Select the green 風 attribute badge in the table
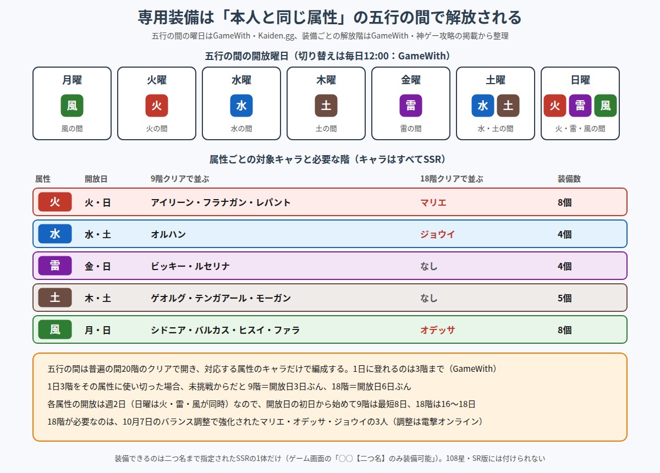 (x=55, y=329)
